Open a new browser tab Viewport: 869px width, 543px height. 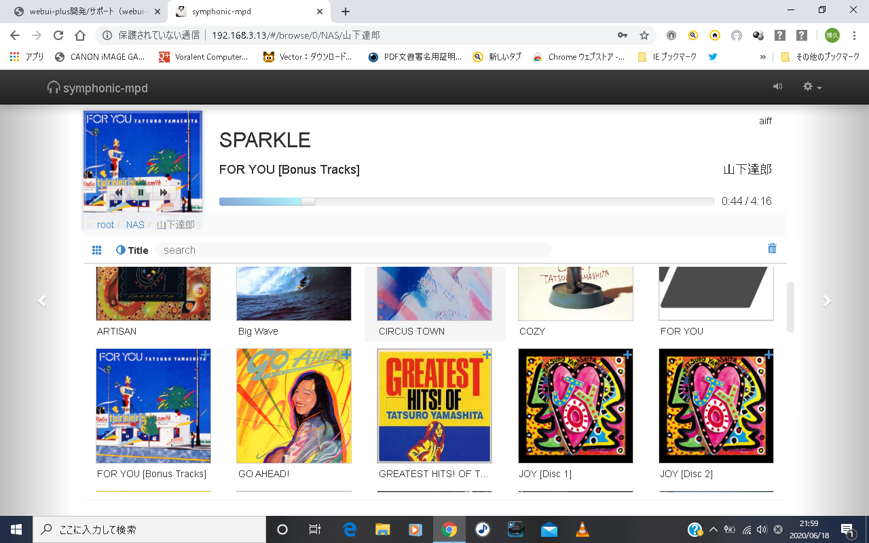tap(346, 12)
